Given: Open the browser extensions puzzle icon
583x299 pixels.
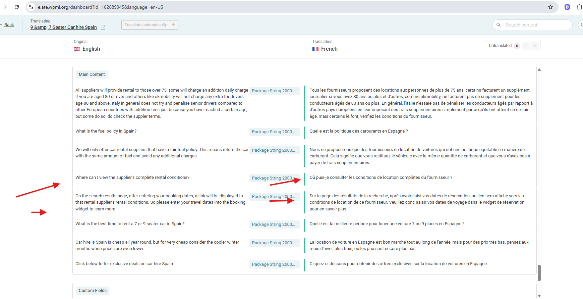Looking at the screenshot, I should point(579,7).
